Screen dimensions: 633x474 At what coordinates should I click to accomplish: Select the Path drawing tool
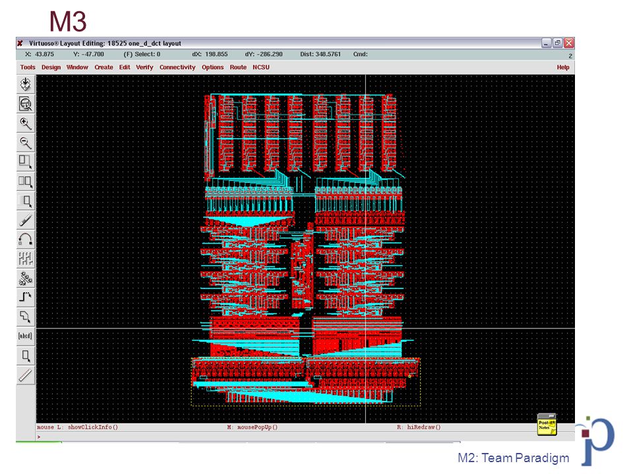coord(26,298)
